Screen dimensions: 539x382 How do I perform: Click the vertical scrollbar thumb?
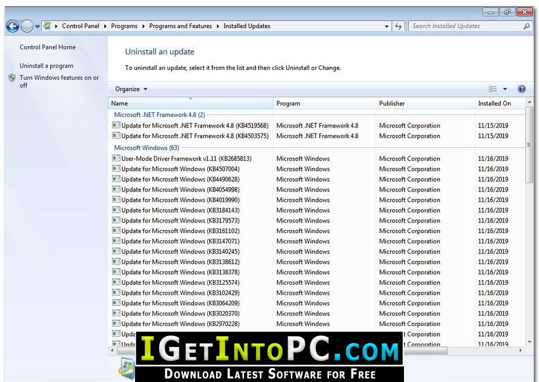[529, 144]
